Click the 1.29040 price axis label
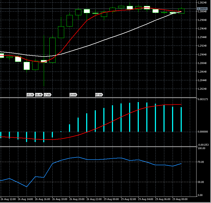 tap(202, 55)
